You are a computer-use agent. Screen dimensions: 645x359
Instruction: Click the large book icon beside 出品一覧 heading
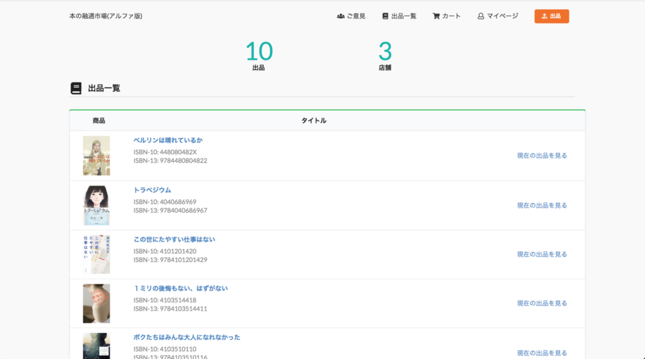point(76,89)
